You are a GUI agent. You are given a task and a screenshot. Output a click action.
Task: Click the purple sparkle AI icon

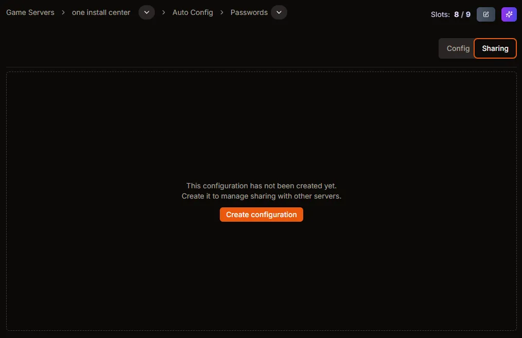click(509, 14)
